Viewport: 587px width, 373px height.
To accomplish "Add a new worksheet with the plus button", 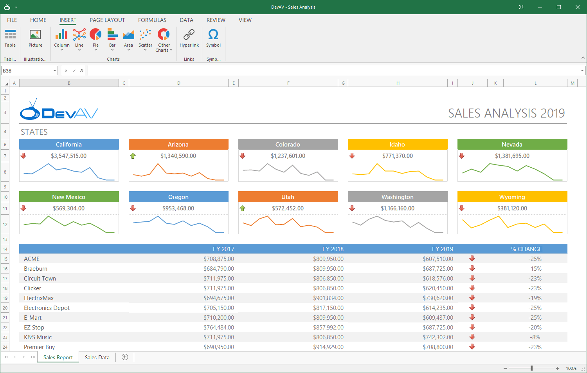I will pos(124,357).
